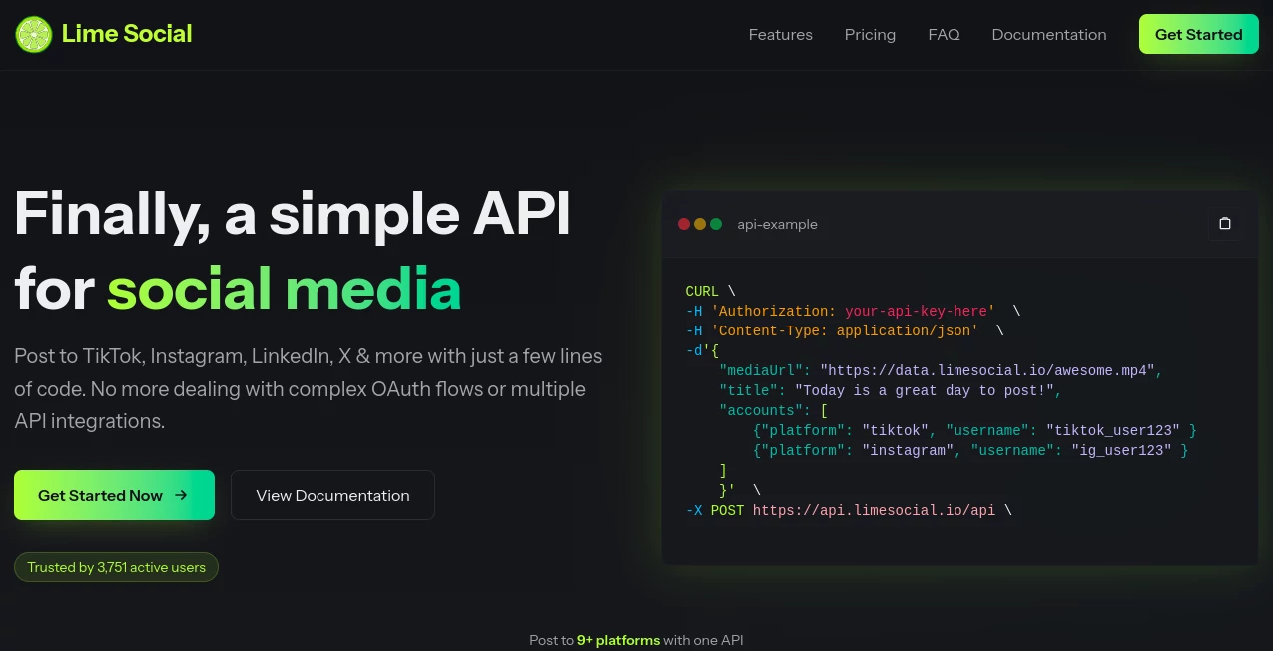
Task: Click the Trusted by 3,751 active users badge
Action: tap(116, 566)
